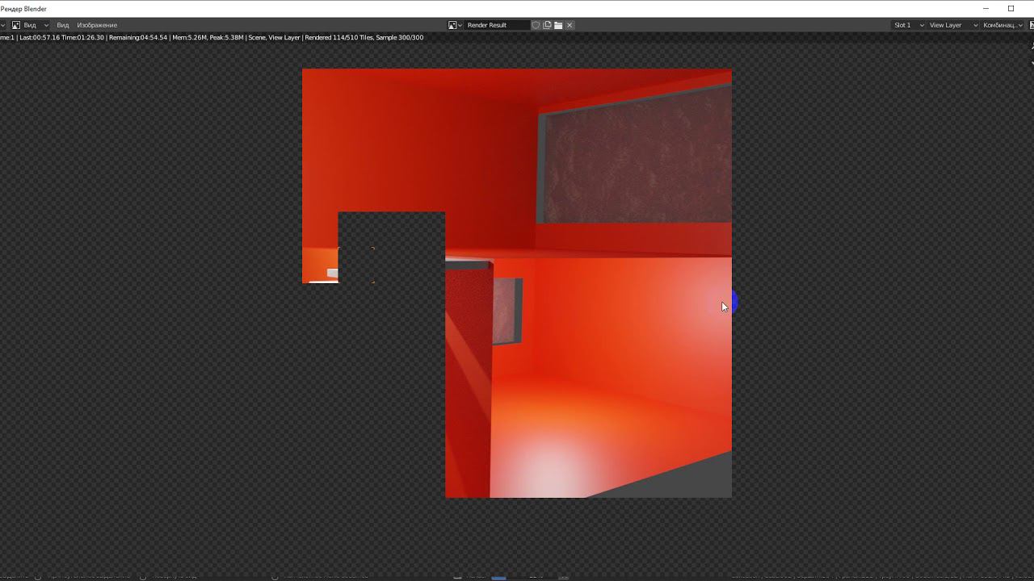Toggle the fake user shield icon
The height and width of the screenshot is (581, 1034).
[536, 25]
